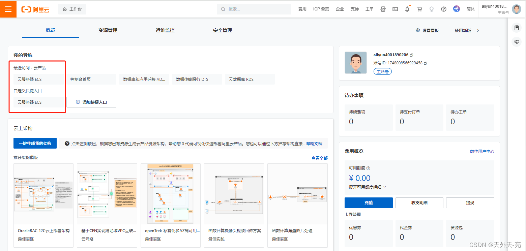Open 优惠券 coupon card
The height and width of the screenshot is (251, 526).
point(369,233)
